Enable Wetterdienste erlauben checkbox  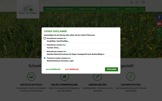coord(45,51)
